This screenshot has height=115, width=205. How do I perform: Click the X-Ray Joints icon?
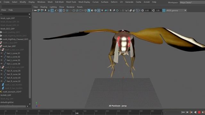137,11
